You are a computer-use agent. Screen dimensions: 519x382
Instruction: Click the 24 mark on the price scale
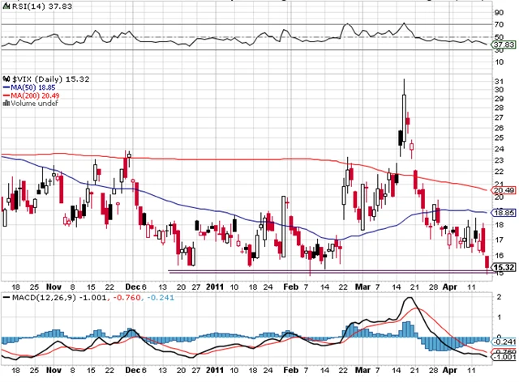[499, 149]
